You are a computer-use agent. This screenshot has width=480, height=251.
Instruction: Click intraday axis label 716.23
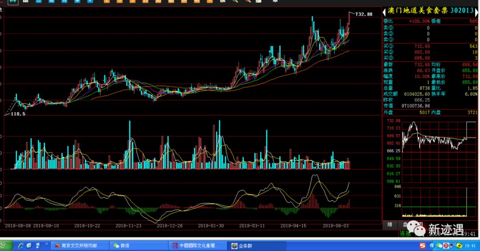click(x=393, y=128)
